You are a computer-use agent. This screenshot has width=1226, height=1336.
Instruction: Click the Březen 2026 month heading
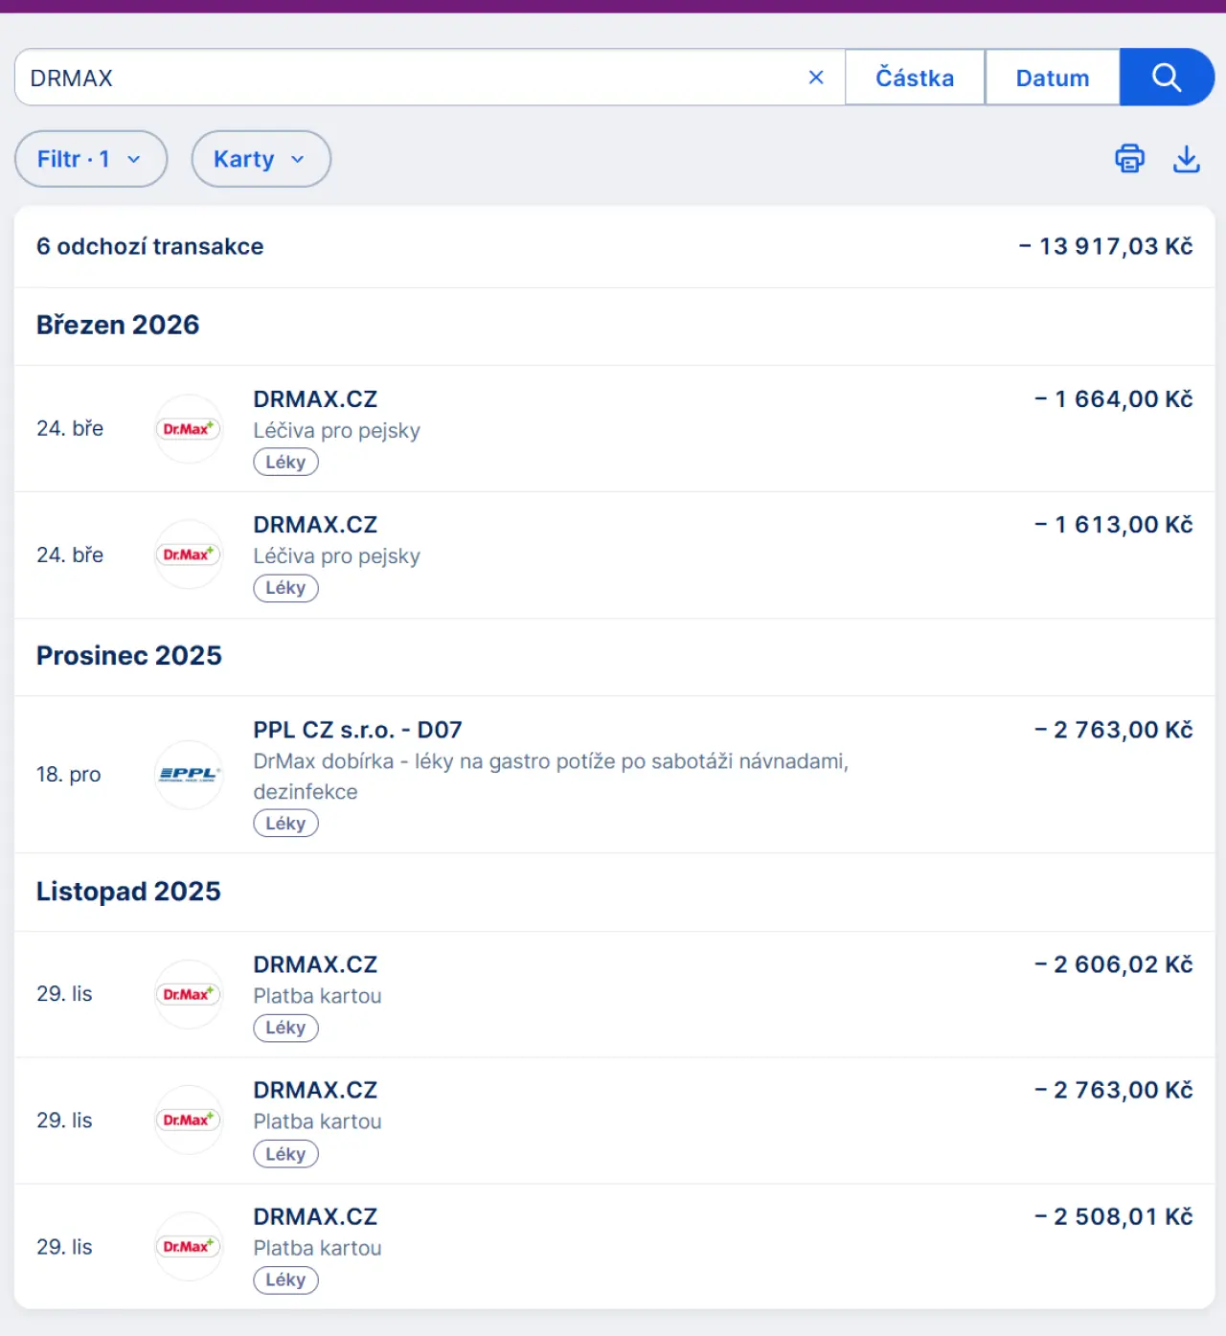click(x=118, y=325)
